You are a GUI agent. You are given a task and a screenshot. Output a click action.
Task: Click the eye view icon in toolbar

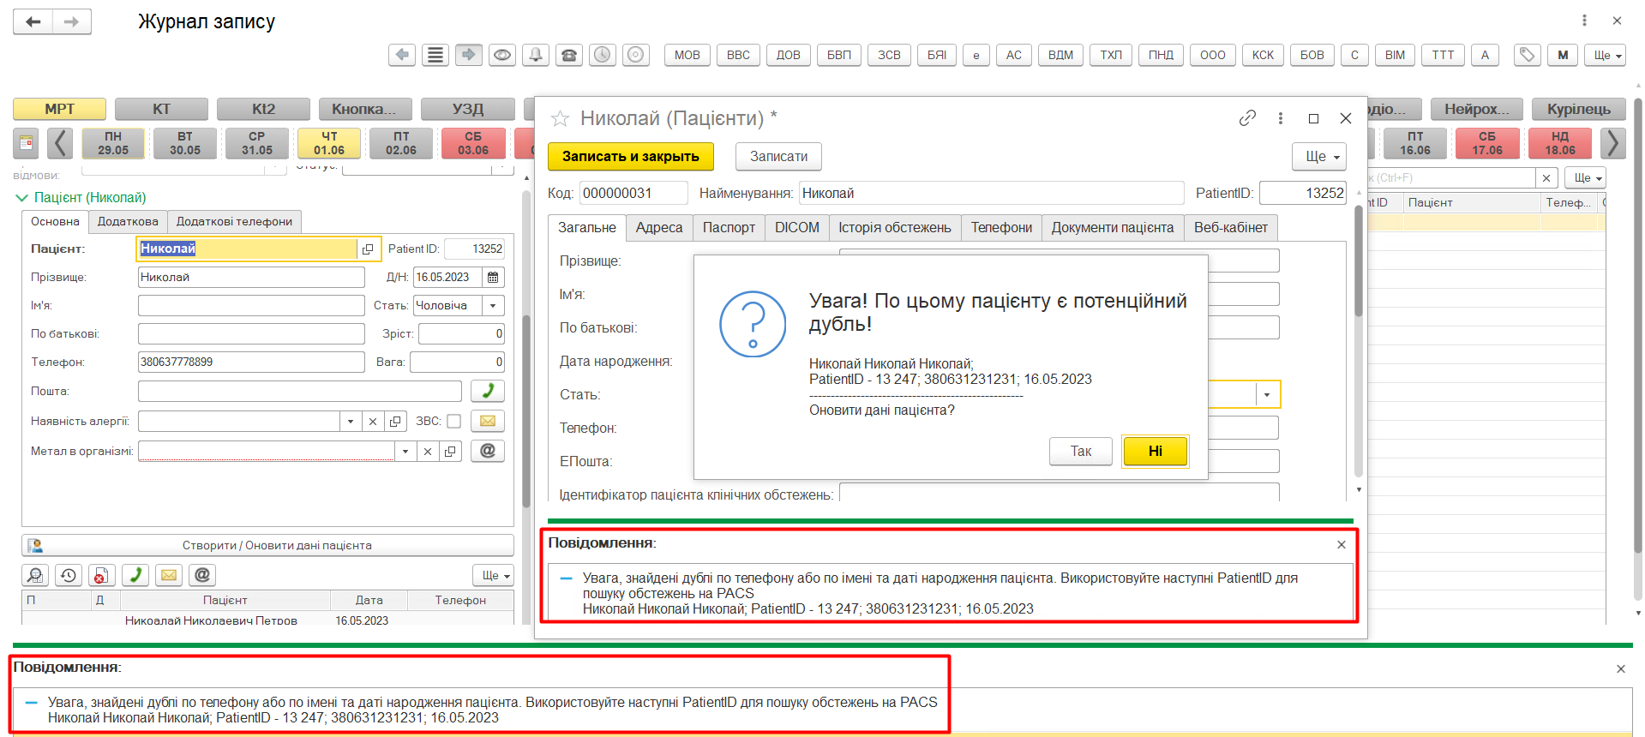point(502,55)
